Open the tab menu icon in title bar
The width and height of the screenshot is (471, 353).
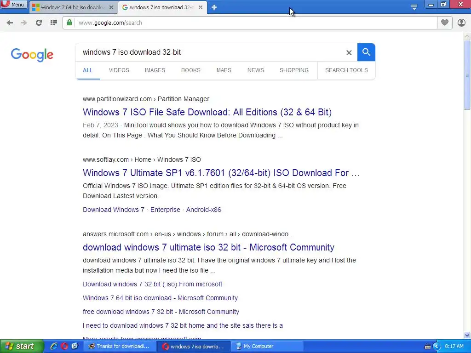[x=414, y=7]
